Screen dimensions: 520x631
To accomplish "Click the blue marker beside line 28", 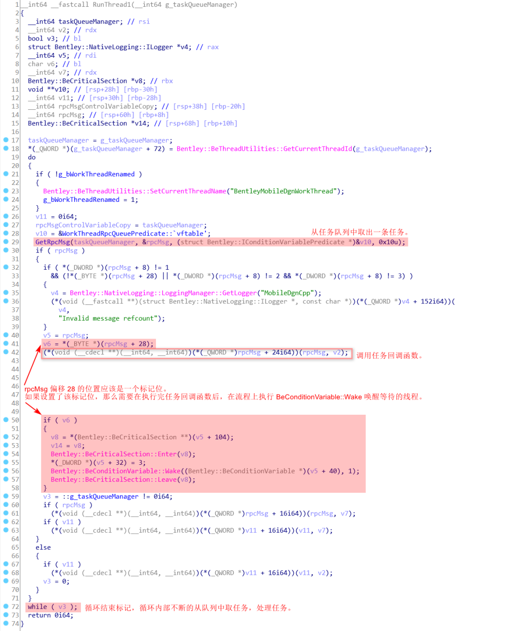I will [6, 233].
